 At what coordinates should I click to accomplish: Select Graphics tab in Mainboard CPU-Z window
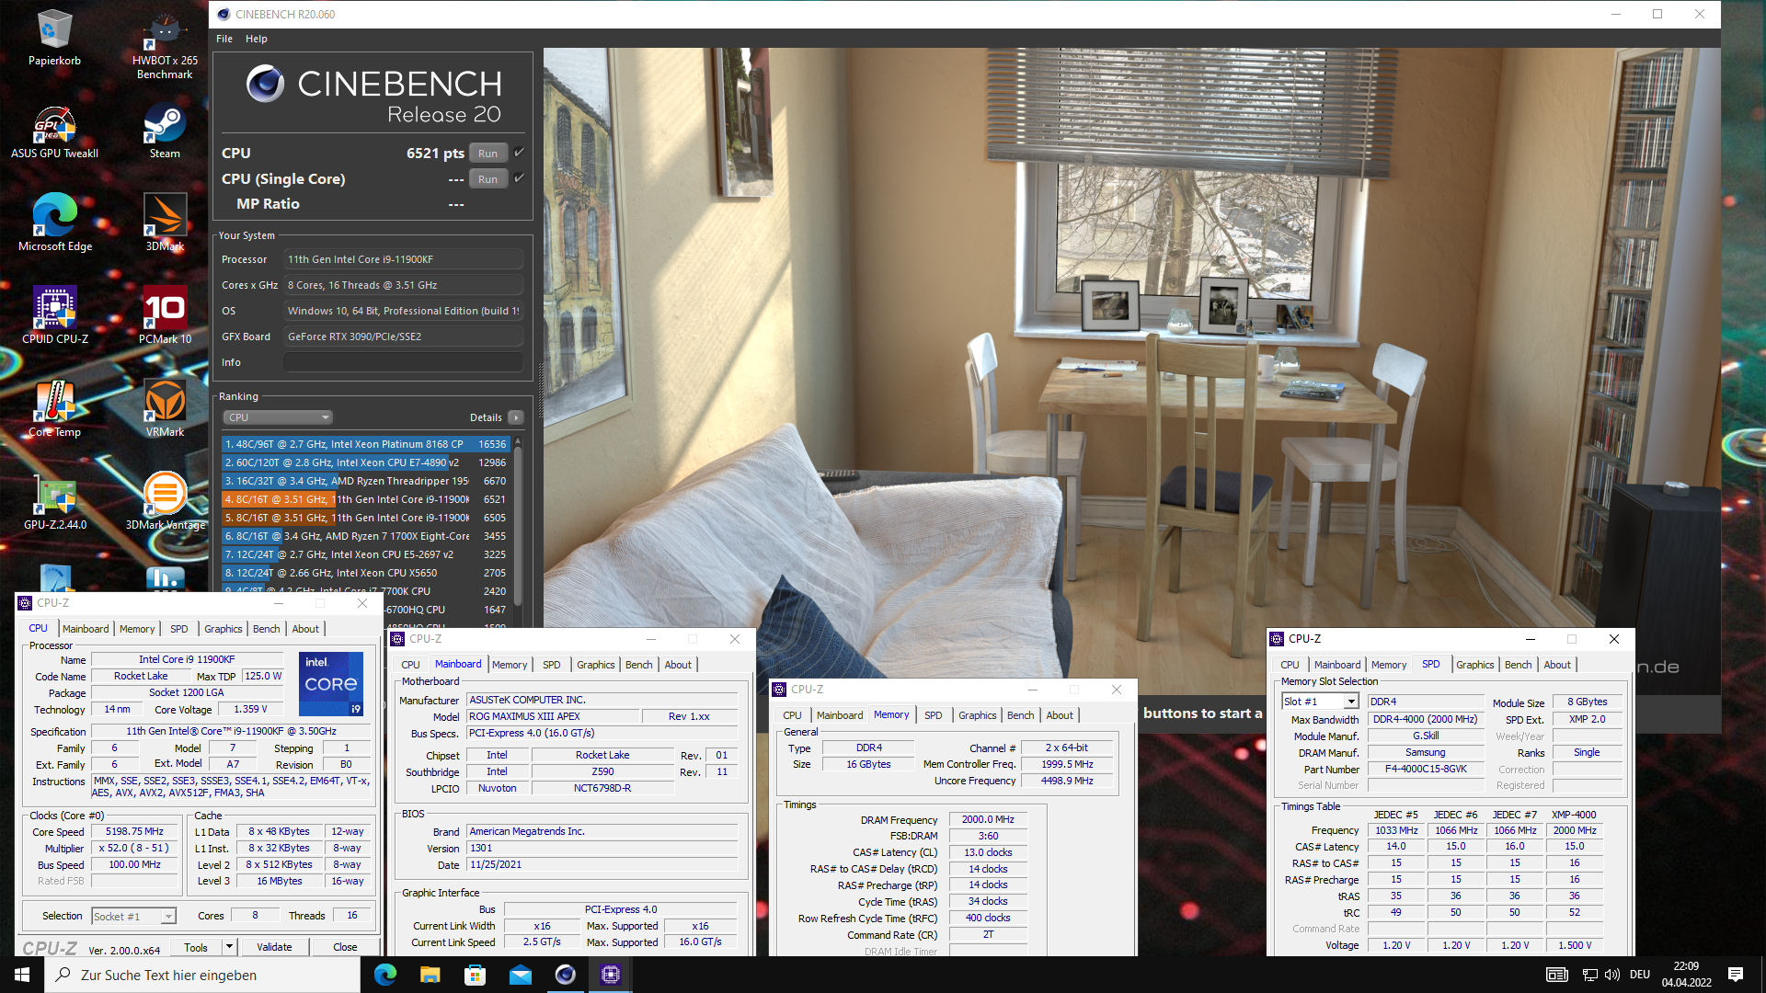click(x=596, y=665)
